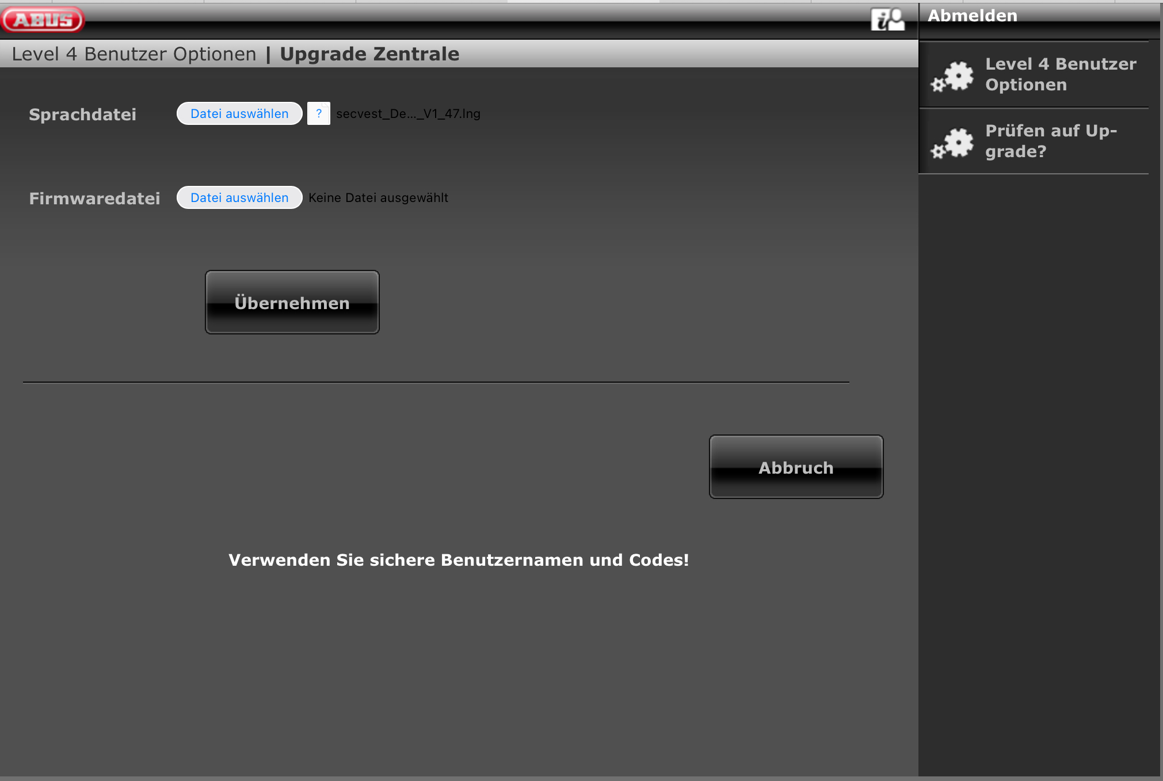Open the user info icon in header
The width and height of the screenshot is (1163, 781).
click(887, 20)
